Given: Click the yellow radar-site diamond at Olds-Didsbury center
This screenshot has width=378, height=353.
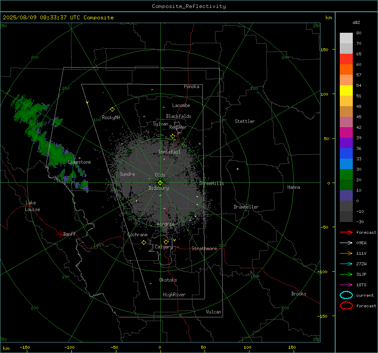Looking at the screenshot, I should [x=160, y=183].
